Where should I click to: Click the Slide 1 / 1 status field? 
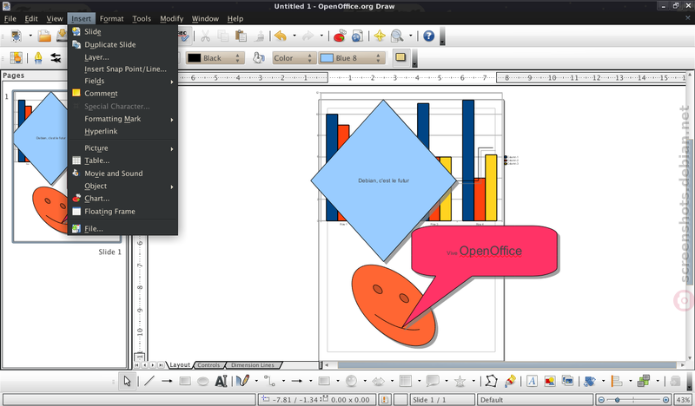click(442, 400)
